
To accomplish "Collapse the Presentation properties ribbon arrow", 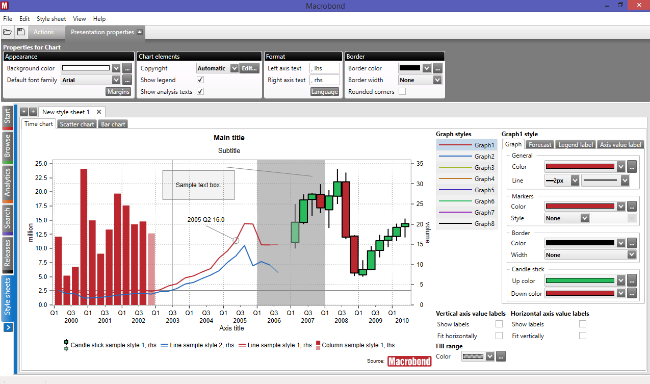I will [140, 32].
